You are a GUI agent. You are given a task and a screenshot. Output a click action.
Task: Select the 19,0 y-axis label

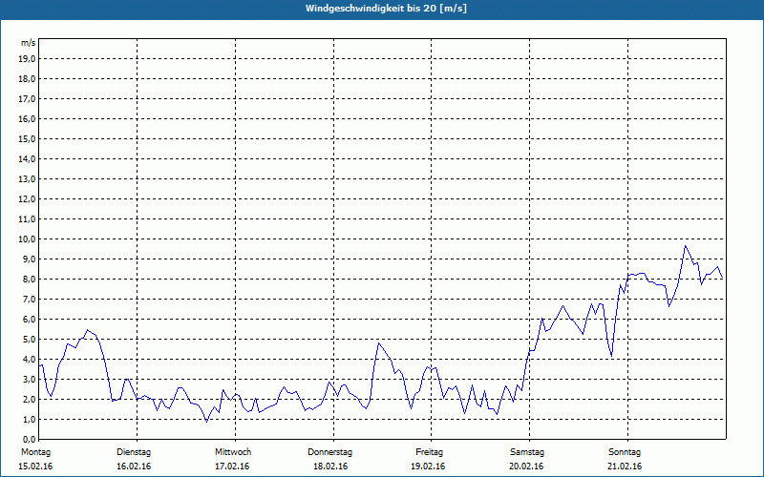pos(27,59)
